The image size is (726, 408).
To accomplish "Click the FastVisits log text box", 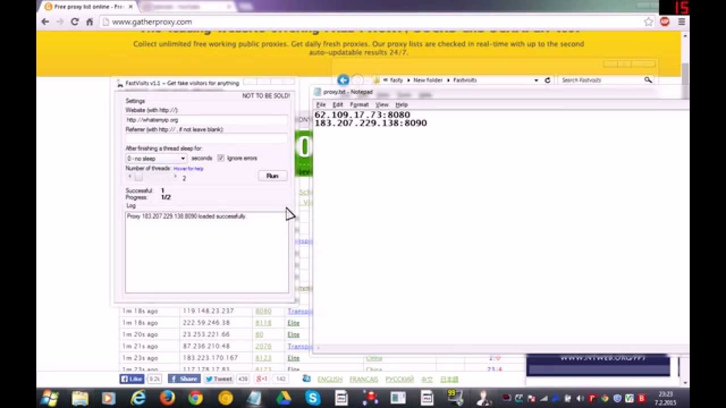I will pos(206,252).
